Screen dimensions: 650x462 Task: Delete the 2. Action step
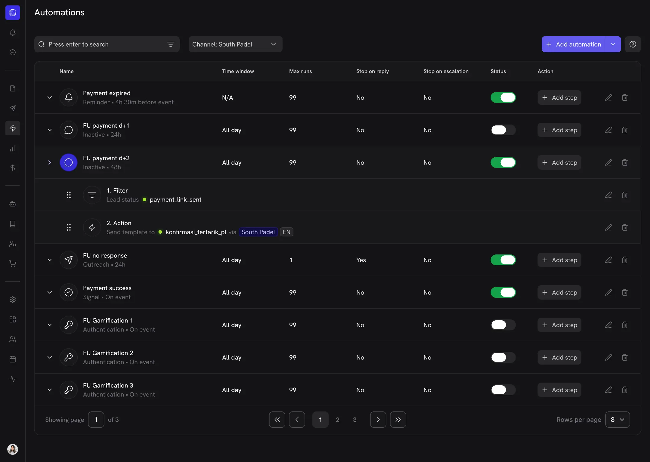point(625,227)
